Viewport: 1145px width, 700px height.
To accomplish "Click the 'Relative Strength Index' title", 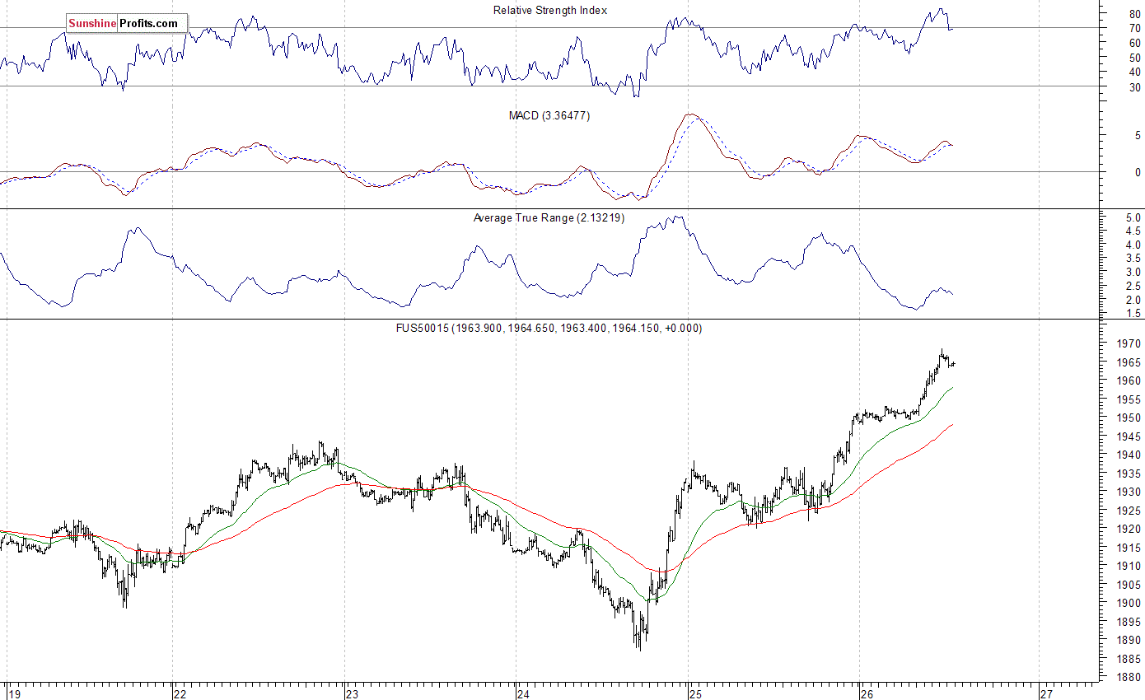I will (x=550, y=11).
